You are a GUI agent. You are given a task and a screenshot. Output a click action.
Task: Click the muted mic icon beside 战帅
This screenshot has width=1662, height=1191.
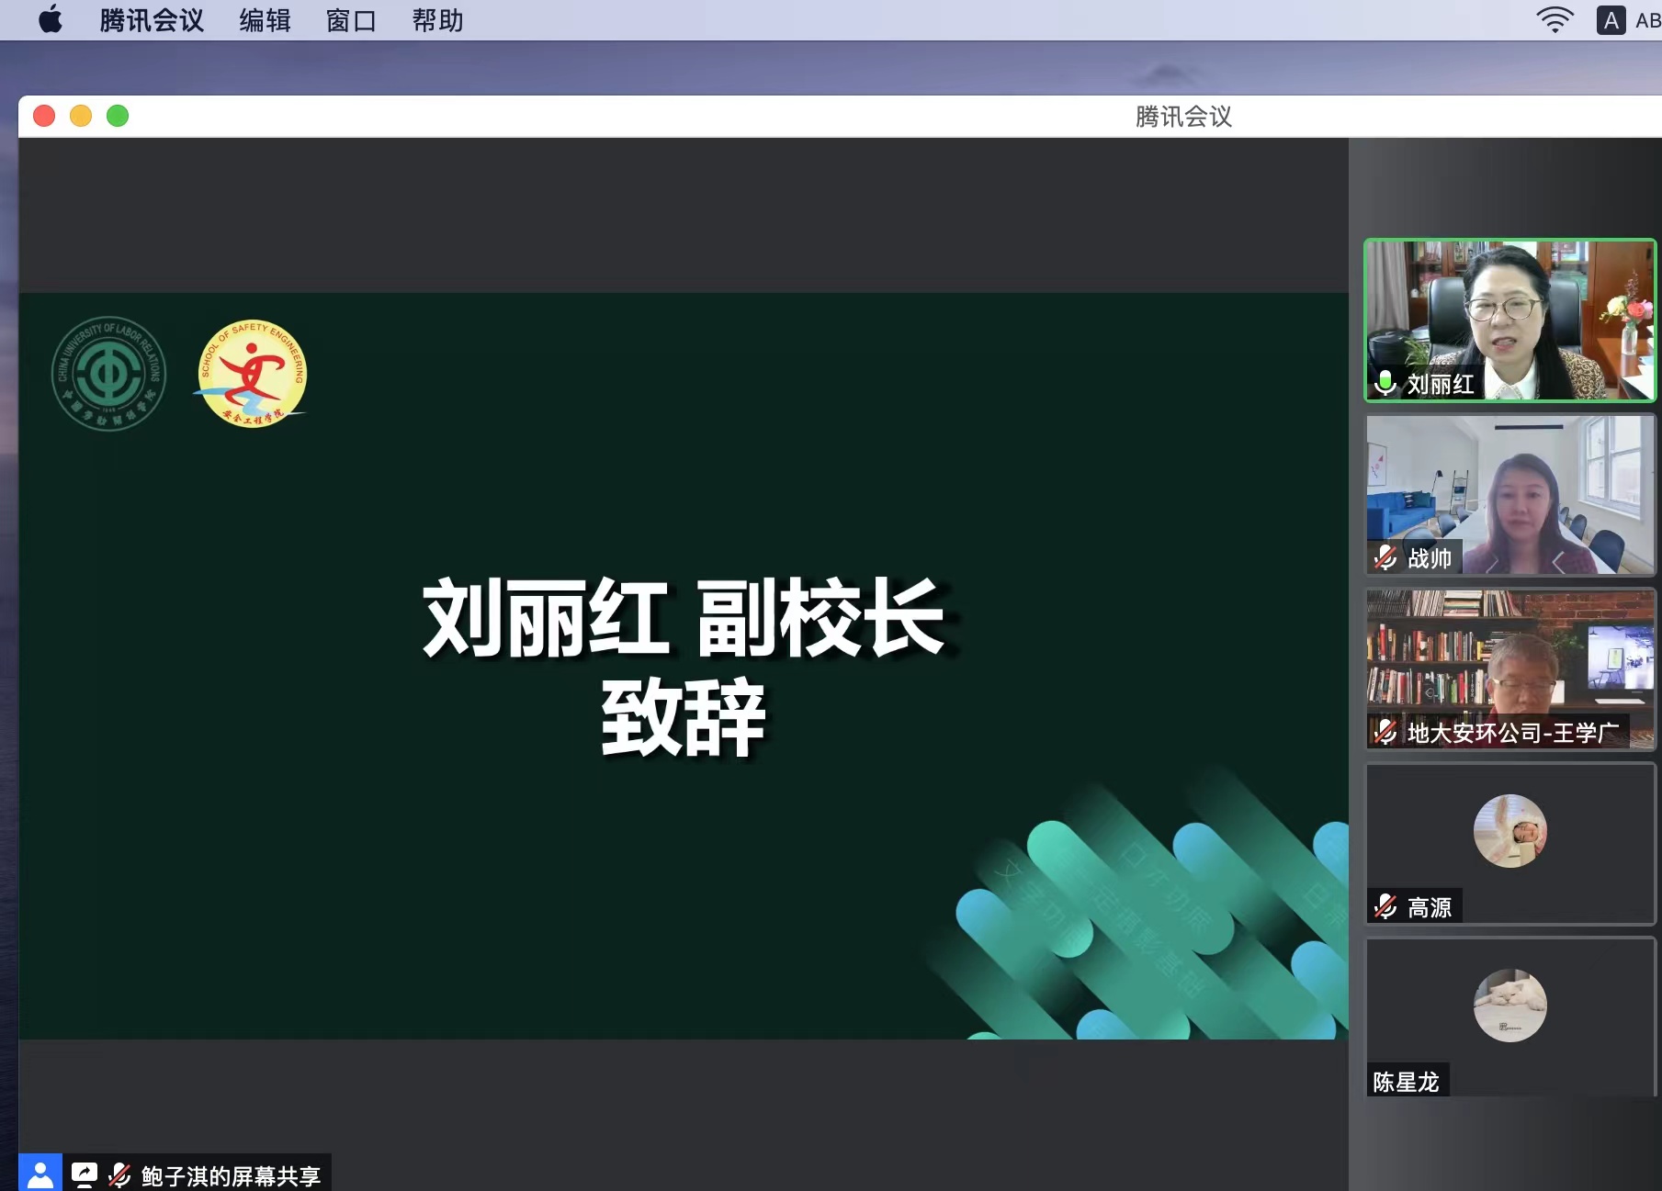[x=1385, y=557]
